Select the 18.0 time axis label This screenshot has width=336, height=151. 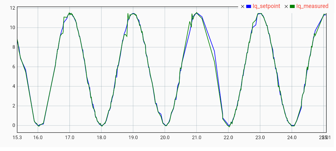tap(101, 137)
